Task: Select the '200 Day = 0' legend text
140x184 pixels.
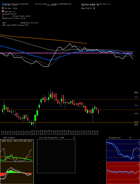Action: (x=10, y=12)
